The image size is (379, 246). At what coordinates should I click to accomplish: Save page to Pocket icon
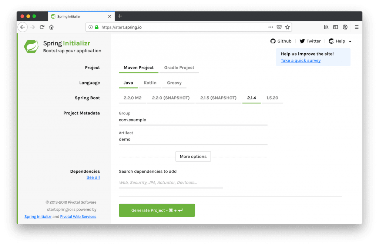coord(279,27)
